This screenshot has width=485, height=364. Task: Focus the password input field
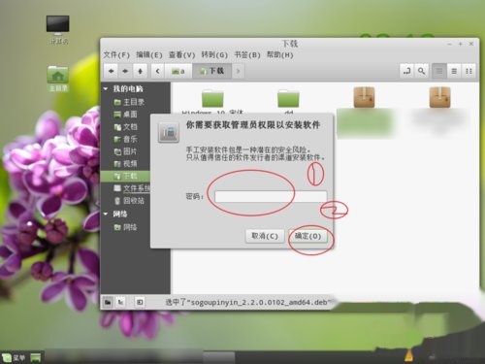(271, 196)
